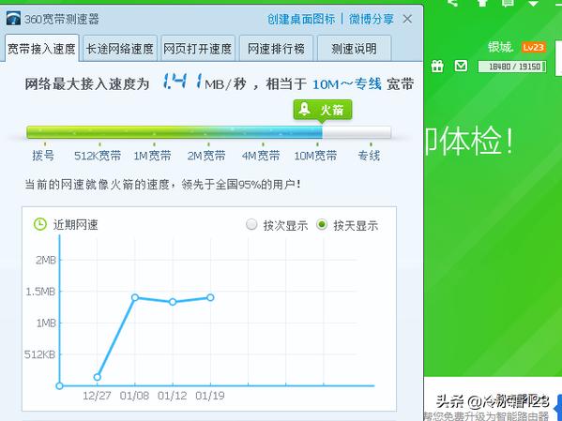Expand the main menu down-arrow at top

534,3
